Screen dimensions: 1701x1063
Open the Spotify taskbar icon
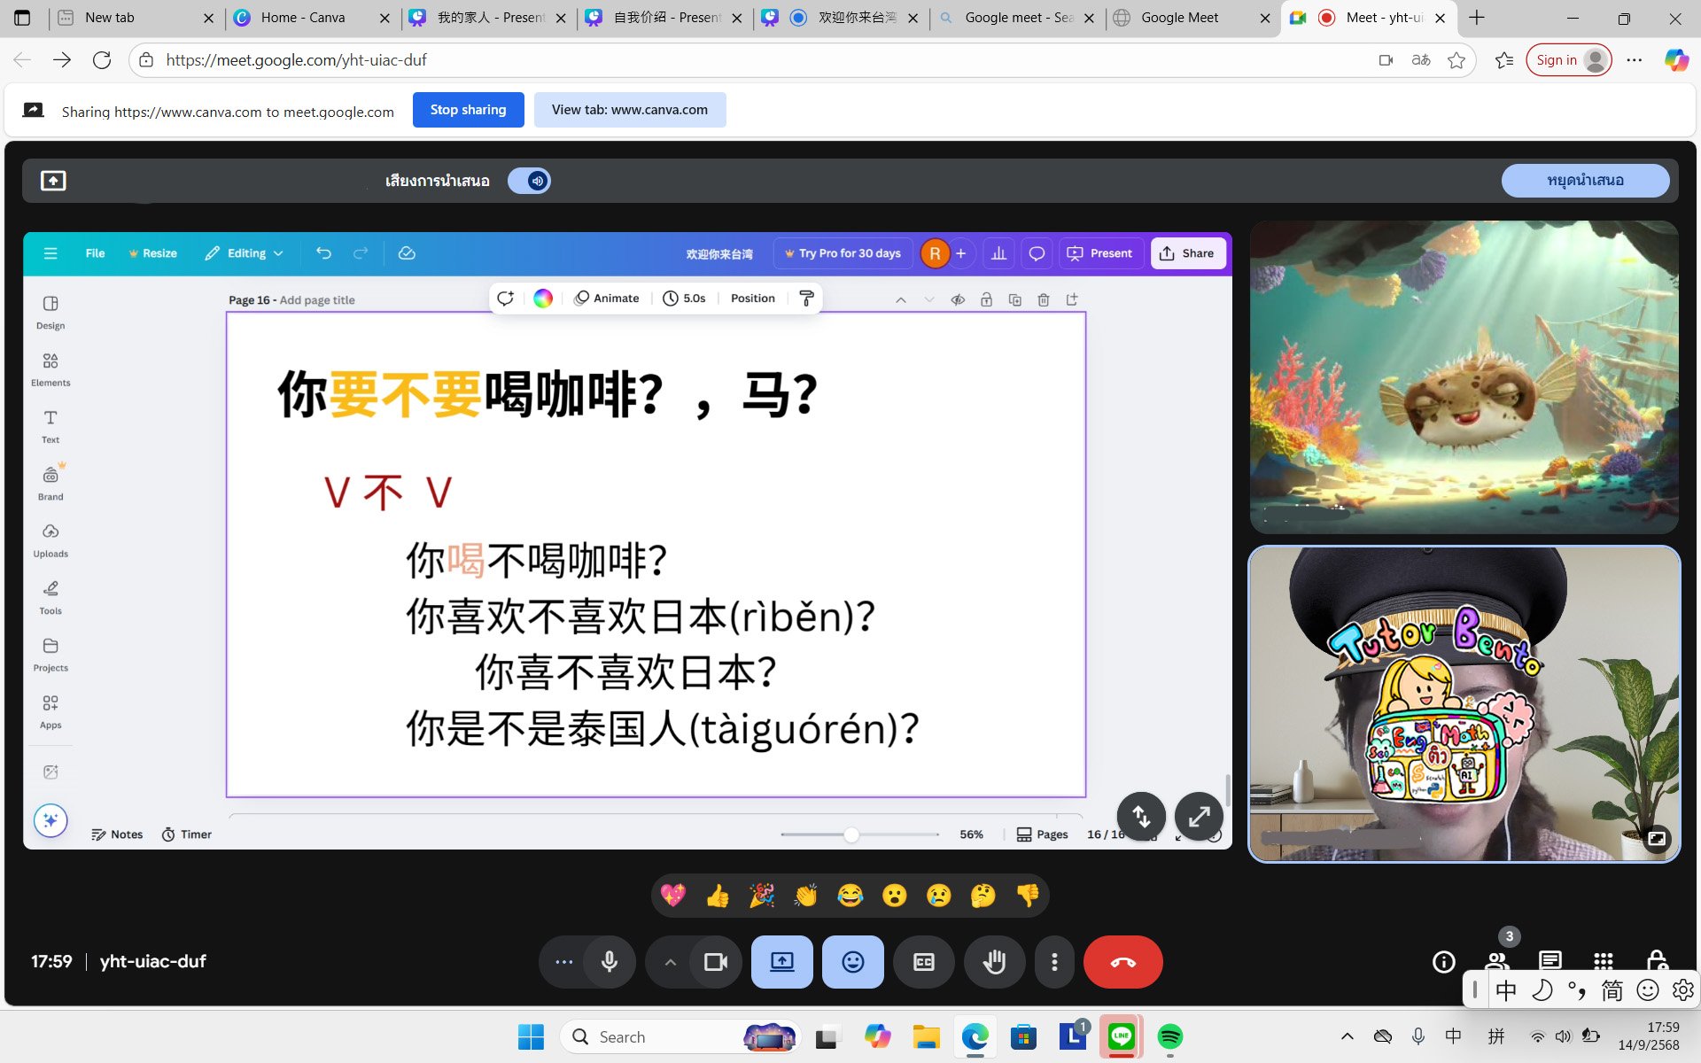1169,1036
